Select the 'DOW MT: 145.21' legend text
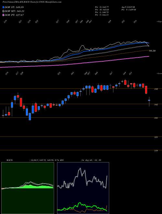This screenshot has height=214, width=162. click(x=15, y=11)
